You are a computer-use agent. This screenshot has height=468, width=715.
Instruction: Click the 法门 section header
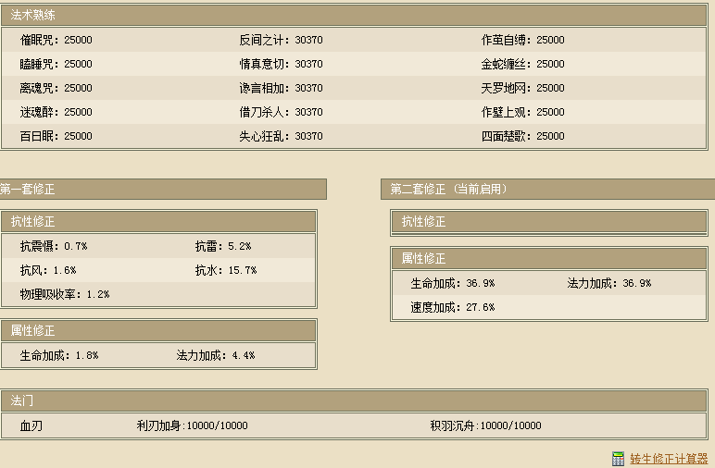click(22, 401)
